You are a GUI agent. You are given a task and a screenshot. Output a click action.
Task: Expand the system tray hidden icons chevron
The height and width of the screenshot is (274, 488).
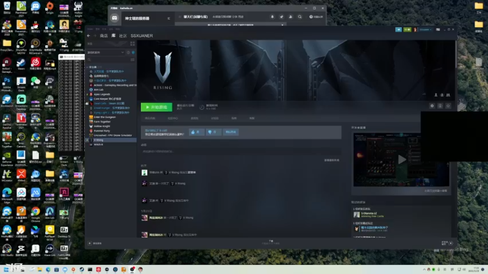pyautogui.click(x=424, y=269)
